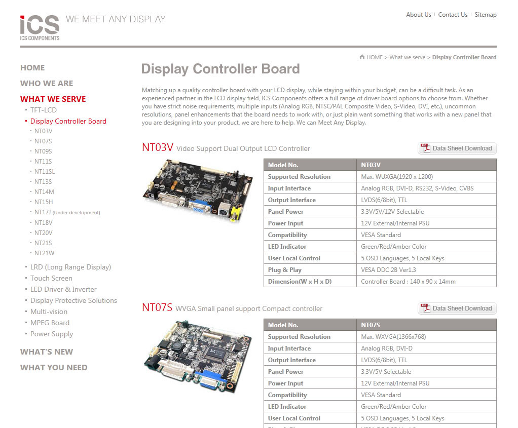Open LED Driver & Inverter category

tap(63, 289)
